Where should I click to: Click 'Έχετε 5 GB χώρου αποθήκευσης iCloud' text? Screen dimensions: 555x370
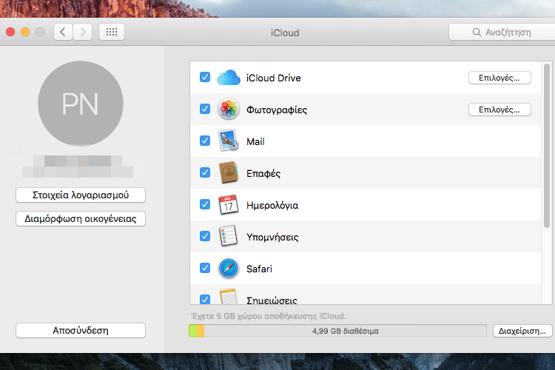[269, 316]
